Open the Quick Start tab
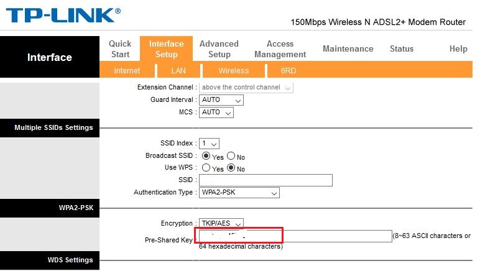 click(120, 48)
